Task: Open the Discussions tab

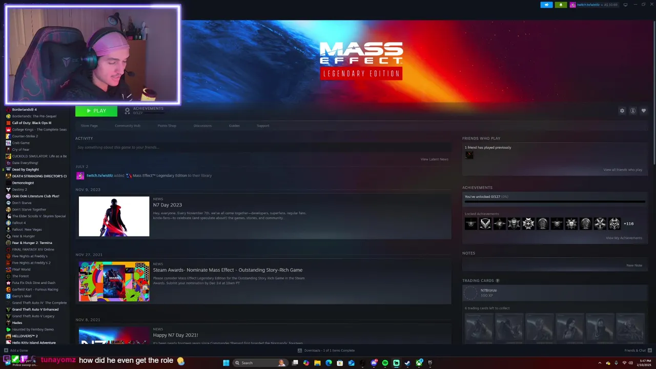Action: [x=202, y=126]
